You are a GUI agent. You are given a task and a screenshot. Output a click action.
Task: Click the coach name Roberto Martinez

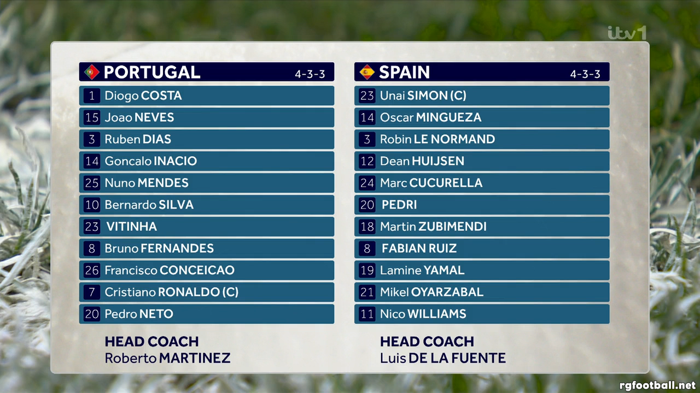167,359
